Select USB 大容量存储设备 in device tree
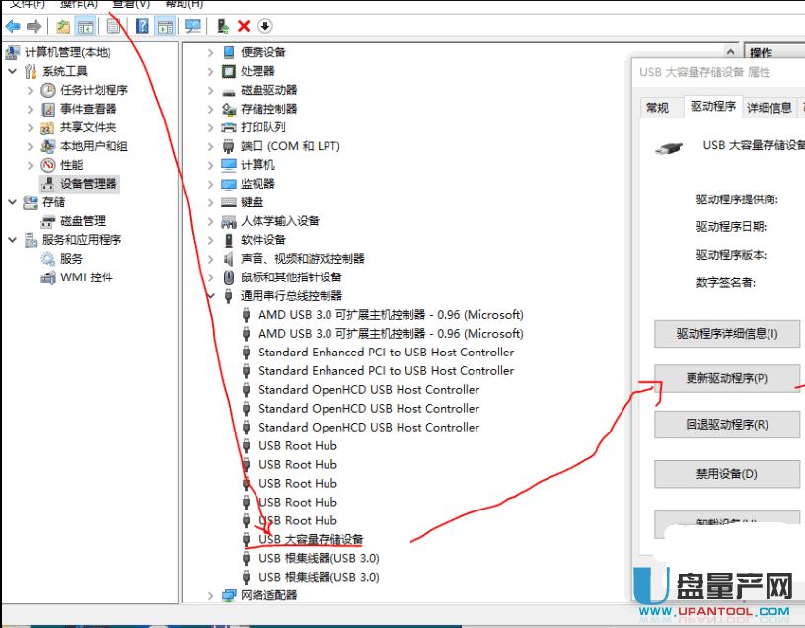Screen dimensions: 805x628 308,539
